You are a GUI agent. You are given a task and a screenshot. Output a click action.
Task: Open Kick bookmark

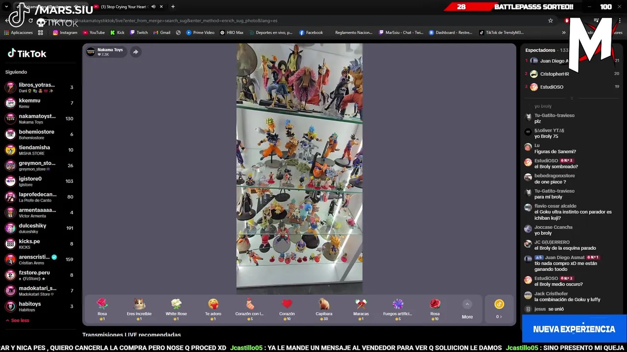117,33
